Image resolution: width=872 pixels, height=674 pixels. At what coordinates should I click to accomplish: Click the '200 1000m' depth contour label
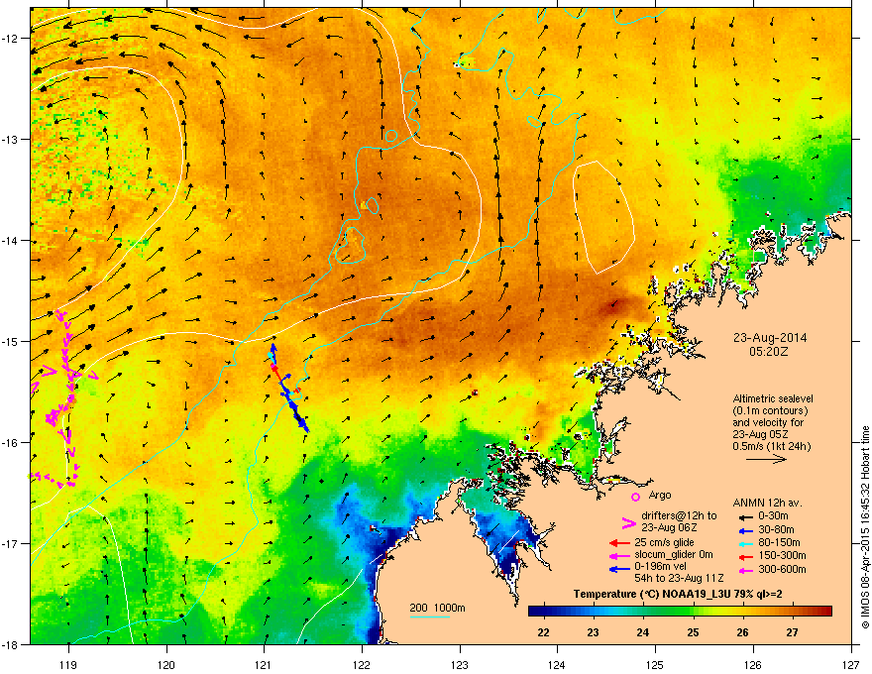point(437,608)
